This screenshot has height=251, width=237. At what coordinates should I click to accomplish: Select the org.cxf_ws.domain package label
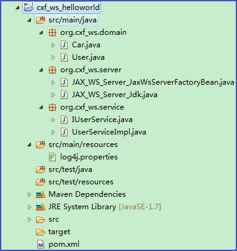93,32
